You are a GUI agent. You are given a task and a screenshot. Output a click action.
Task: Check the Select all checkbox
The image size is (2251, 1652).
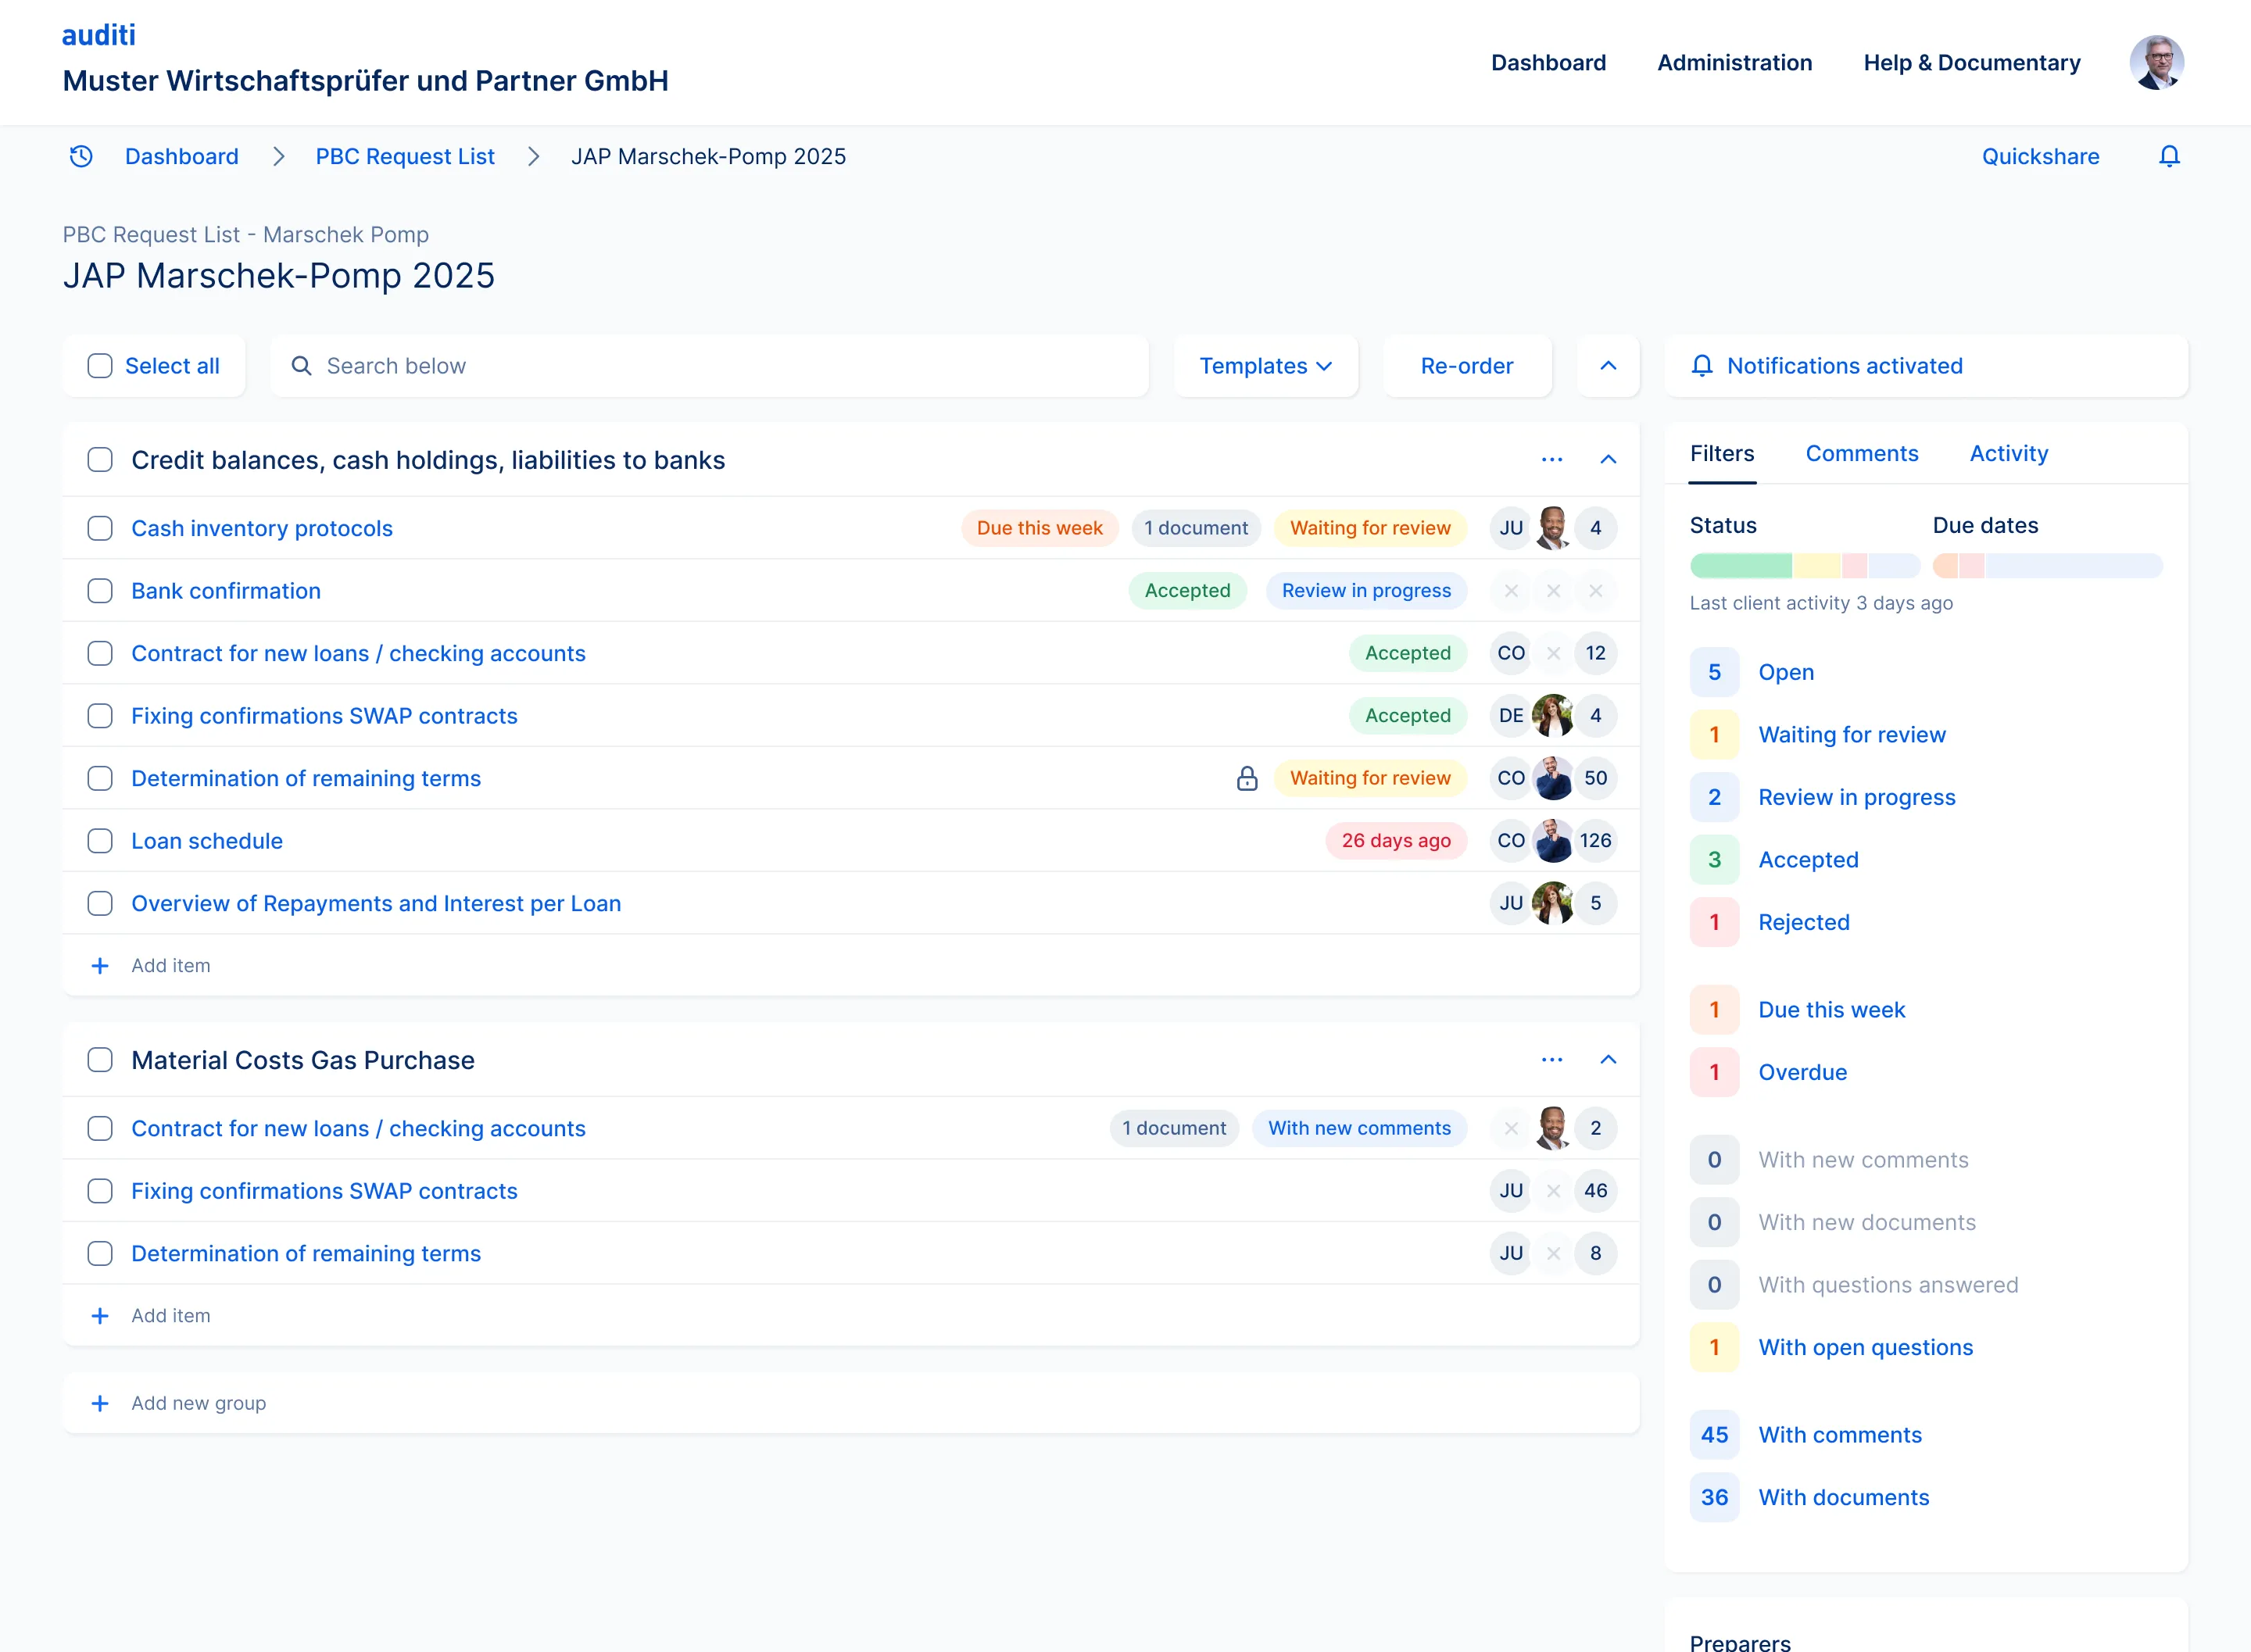(x=100, y=366)
